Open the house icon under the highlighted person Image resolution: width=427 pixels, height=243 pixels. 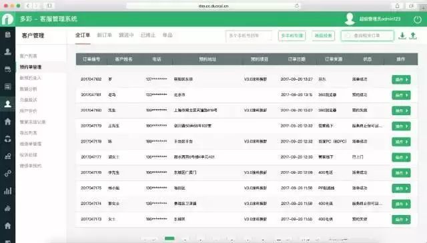(7, 121)
